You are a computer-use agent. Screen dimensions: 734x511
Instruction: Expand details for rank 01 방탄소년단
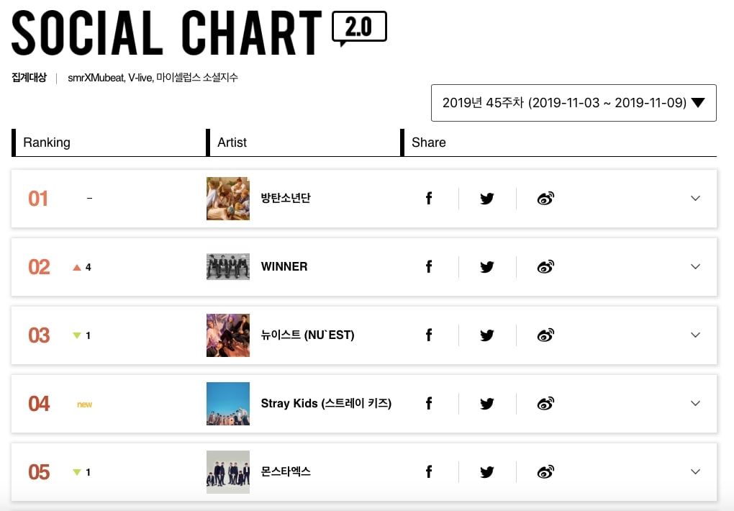(696, 199)
